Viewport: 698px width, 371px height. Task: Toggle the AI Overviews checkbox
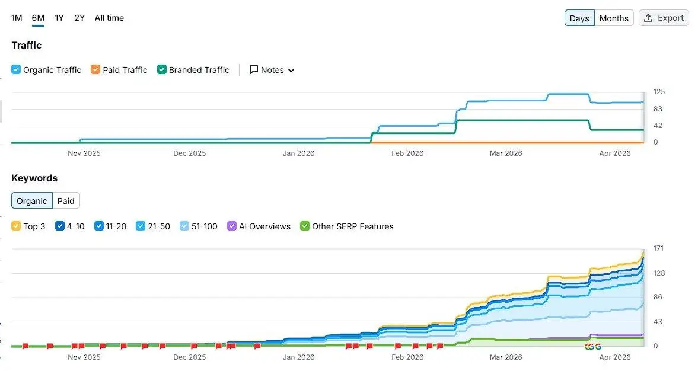(x=231, y=226)
